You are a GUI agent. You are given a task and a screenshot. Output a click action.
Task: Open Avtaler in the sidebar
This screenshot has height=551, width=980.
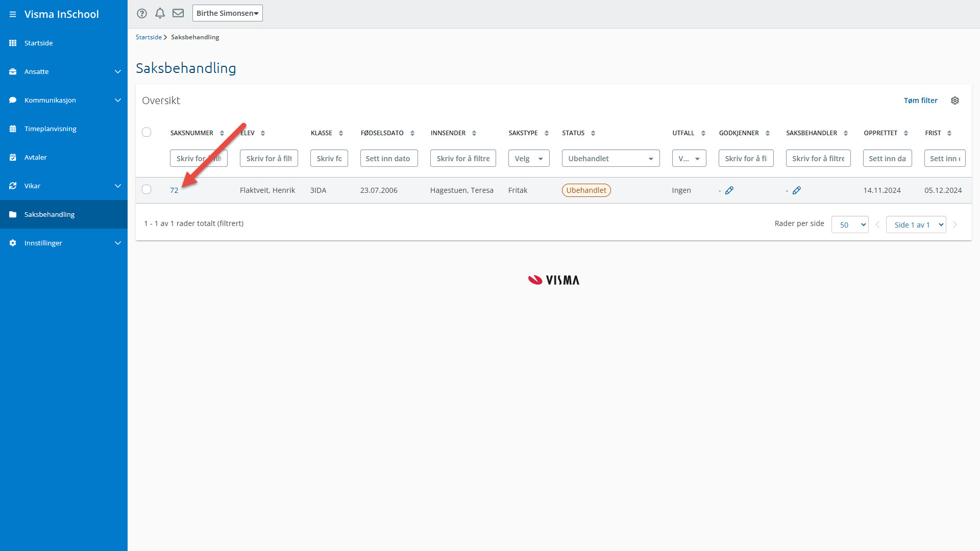tap(35, 157)
